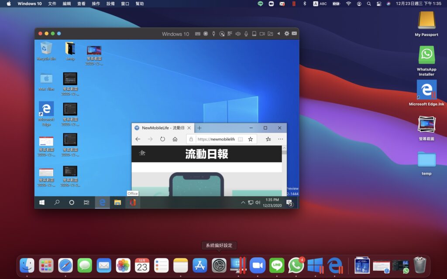This screenshot has width=447, height=279.
Task: Open File Explorer on Windows taskbar
Action: coord(117,202)
